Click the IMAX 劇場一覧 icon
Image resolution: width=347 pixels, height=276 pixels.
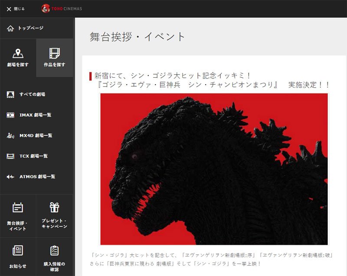(10, 115)
